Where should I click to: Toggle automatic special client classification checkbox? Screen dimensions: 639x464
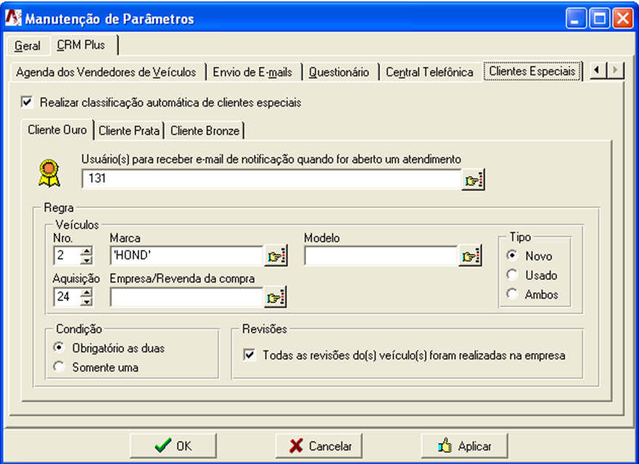tap(28, 102)
